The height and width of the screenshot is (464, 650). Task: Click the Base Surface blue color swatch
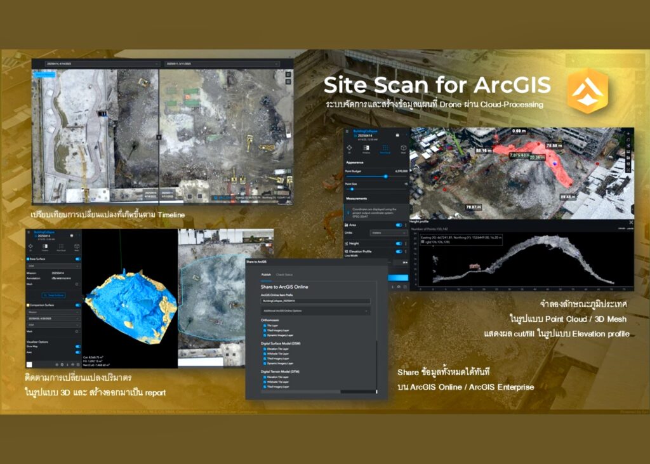(28, 259)
